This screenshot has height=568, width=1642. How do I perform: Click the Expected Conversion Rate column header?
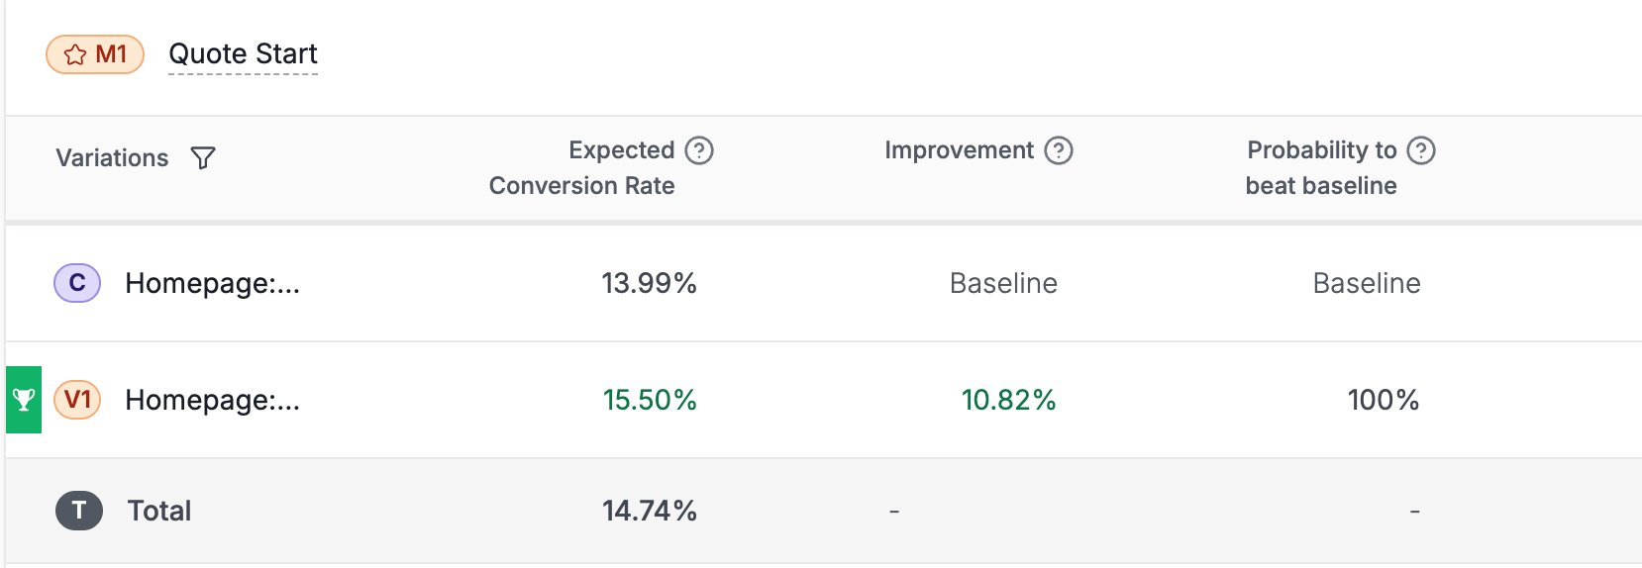(582, 167)
